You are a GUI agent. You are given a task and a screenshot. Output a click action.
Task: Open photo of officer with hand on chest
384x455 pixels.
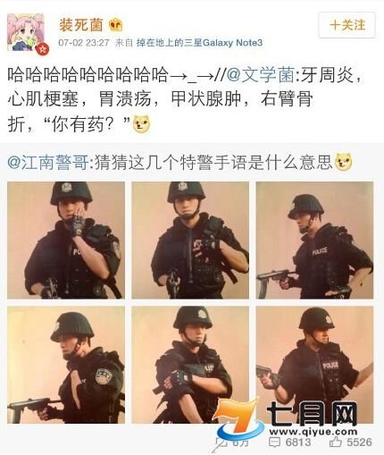pyautogui.click(x=190, y=240)
